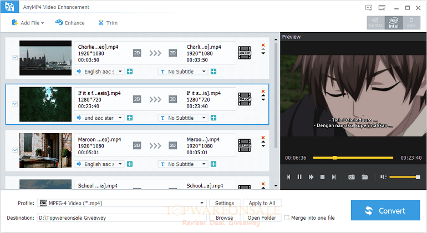This screenshot has width=427, height=233.
Task: Open the snapshot folder
Action: pos(365,177)
